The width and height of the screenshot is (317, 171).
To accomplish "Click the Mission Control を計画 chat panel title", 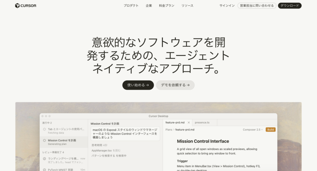I will pyautogui.click(x=105, y=124).
